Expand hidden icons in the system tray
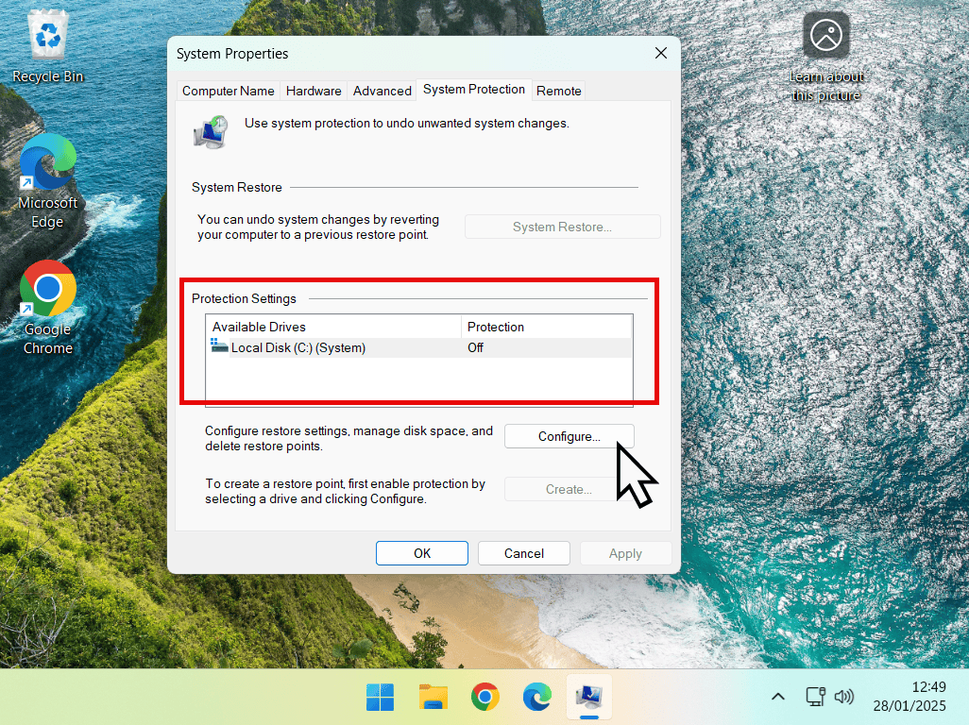The image size is (969, 725). pyautogui.click(x=777, y=697)
